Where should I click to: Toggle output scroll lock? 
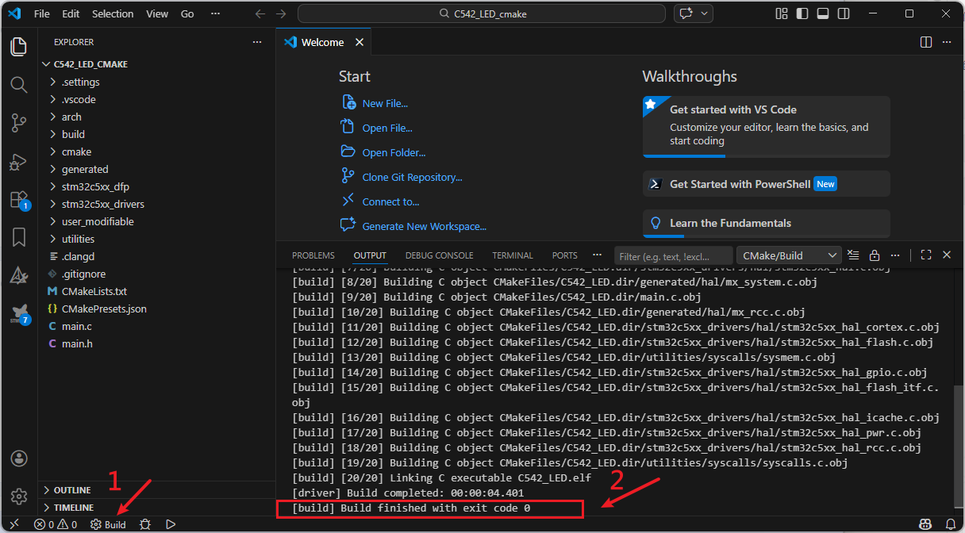(x=874, y=255)
